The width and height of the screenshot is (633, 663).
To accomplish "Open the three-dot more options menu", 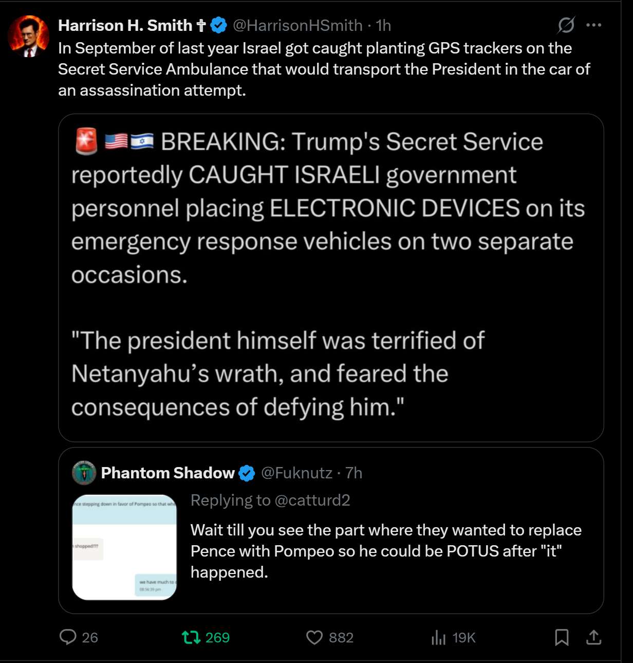I will (593, 25).
